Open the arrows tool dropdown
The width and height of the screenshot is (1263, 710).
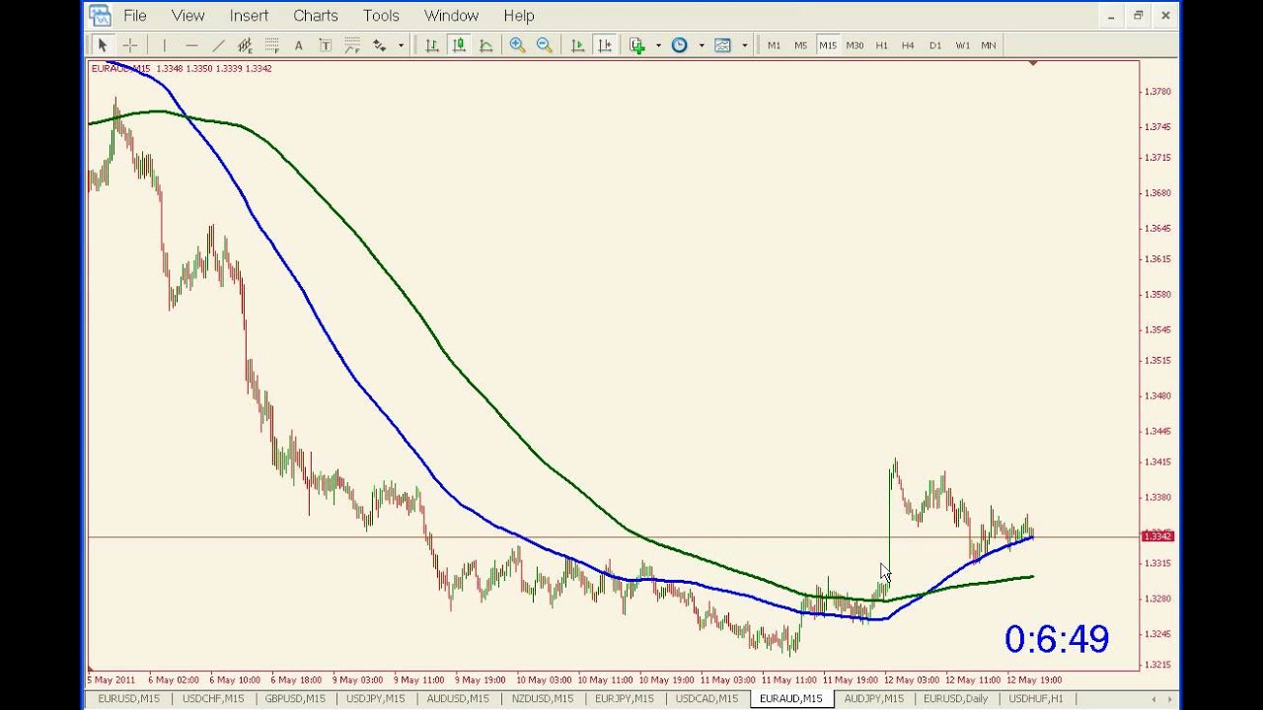[x=401, y=45]
